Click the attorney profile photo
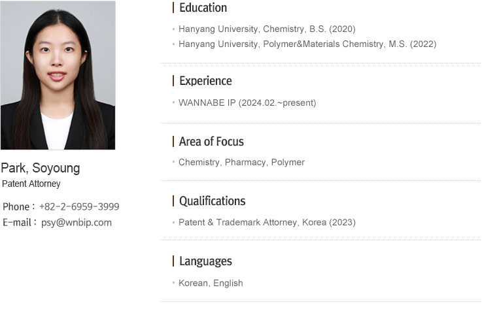Image resolution: width=497 pixels, height=324 pixels. [x=58, y=75]
